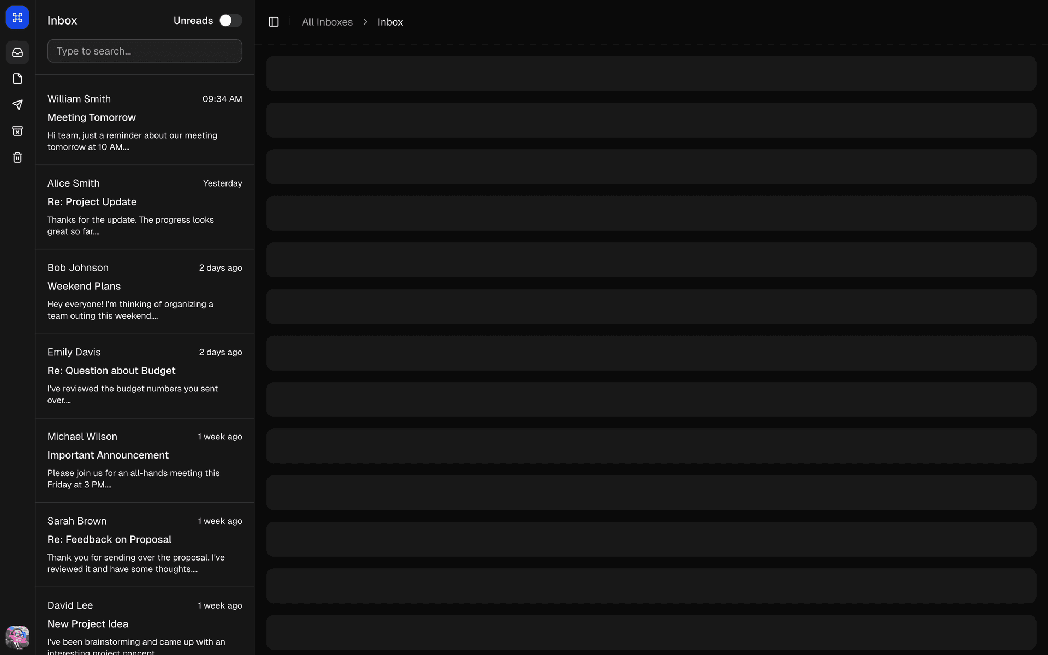The height and width of the screenshot is (655, 1048).
Task: Open Sent mail via the paper plane icon
Action: click(x=17, y=105)
